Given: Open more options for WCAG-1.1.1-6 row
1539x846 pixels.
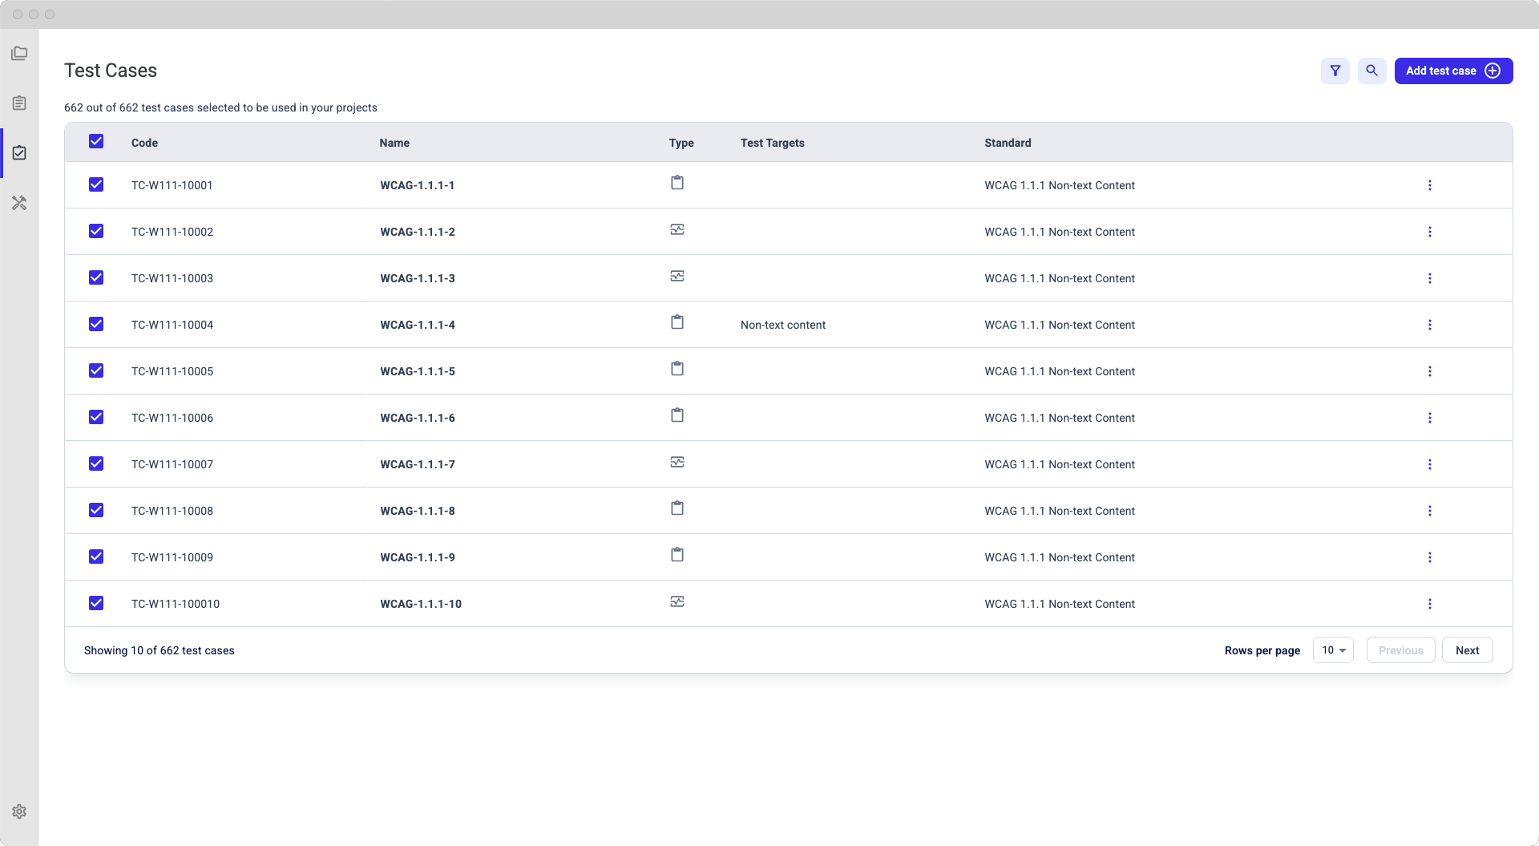Looking at the screenshot, I should point(1430,418).
